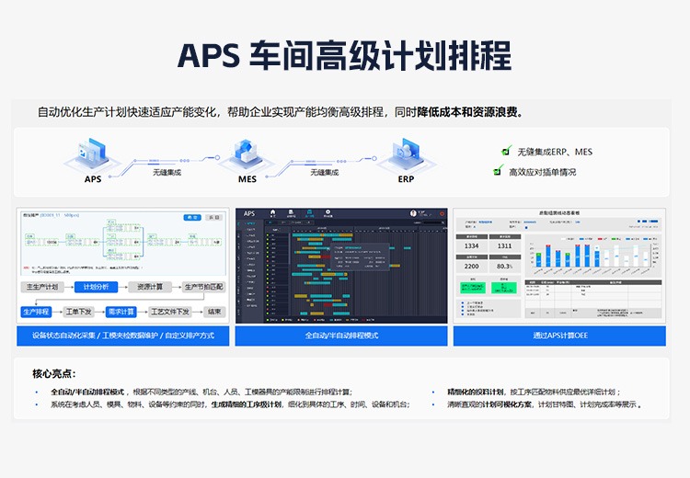
Task: Click the red power icon in APS header
Action: (x=442, y=213)
